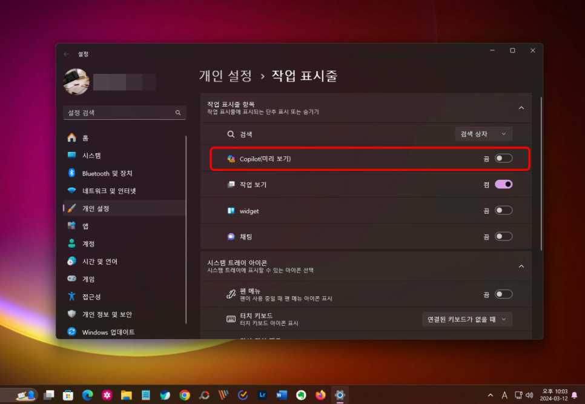
Task: Click the magnifier icon in settings search
Action: tap(178, 113)
